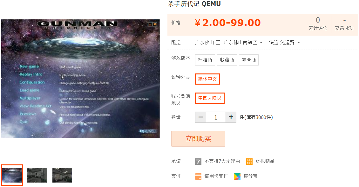Open the 交易成功 transactions count

344,24
